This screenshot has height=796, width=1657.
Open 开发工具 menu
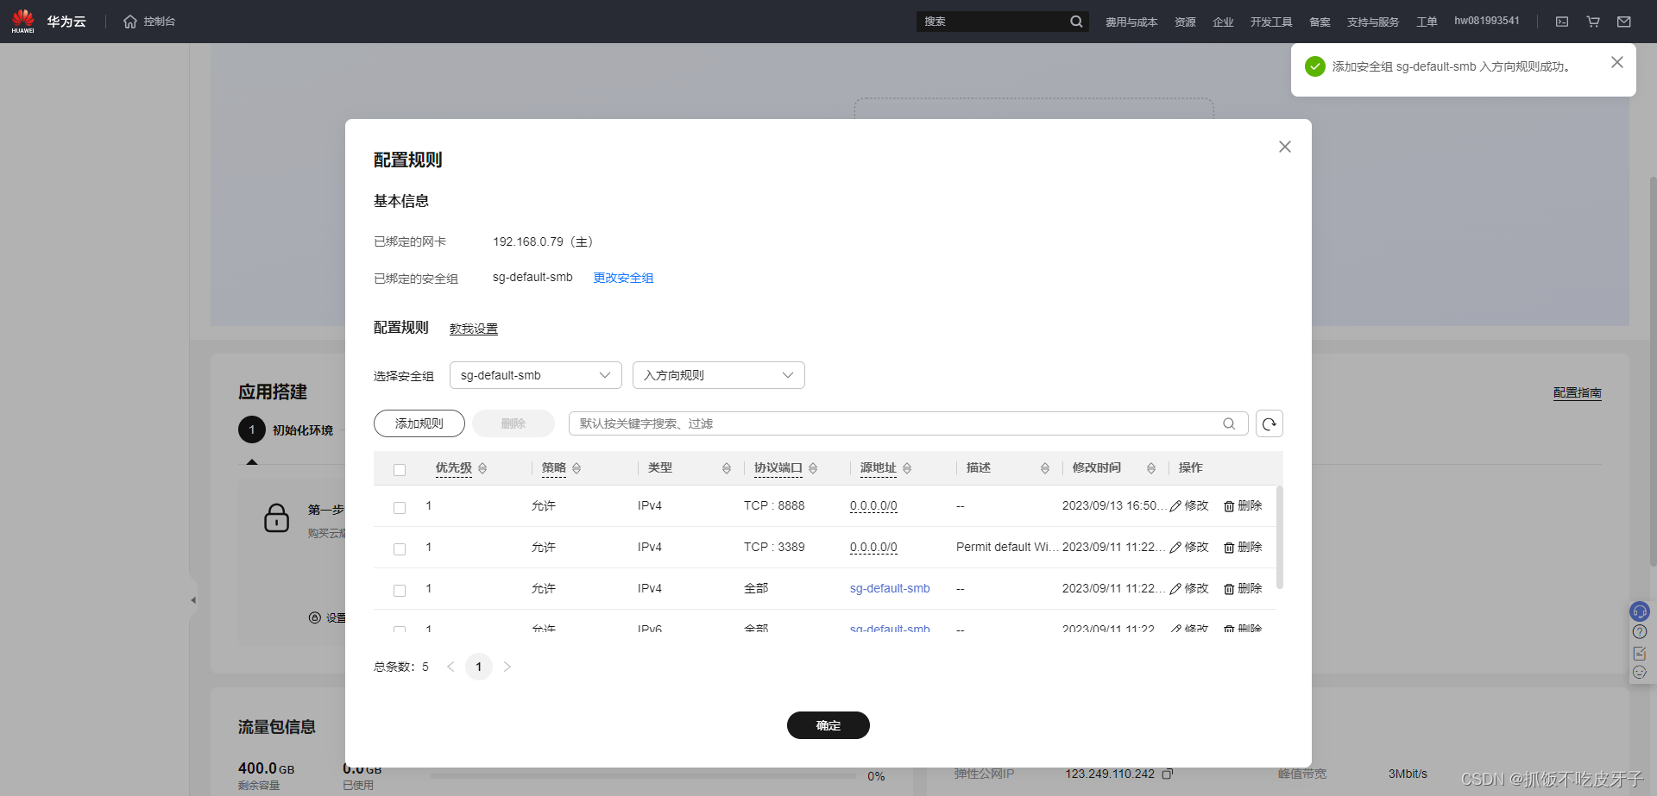point(1271,22)
